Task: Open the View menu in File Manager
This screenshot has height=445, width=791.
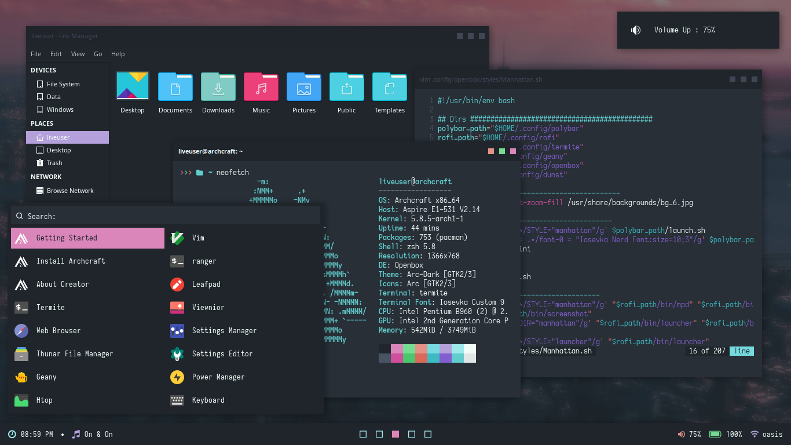Action: coord(78,54)
